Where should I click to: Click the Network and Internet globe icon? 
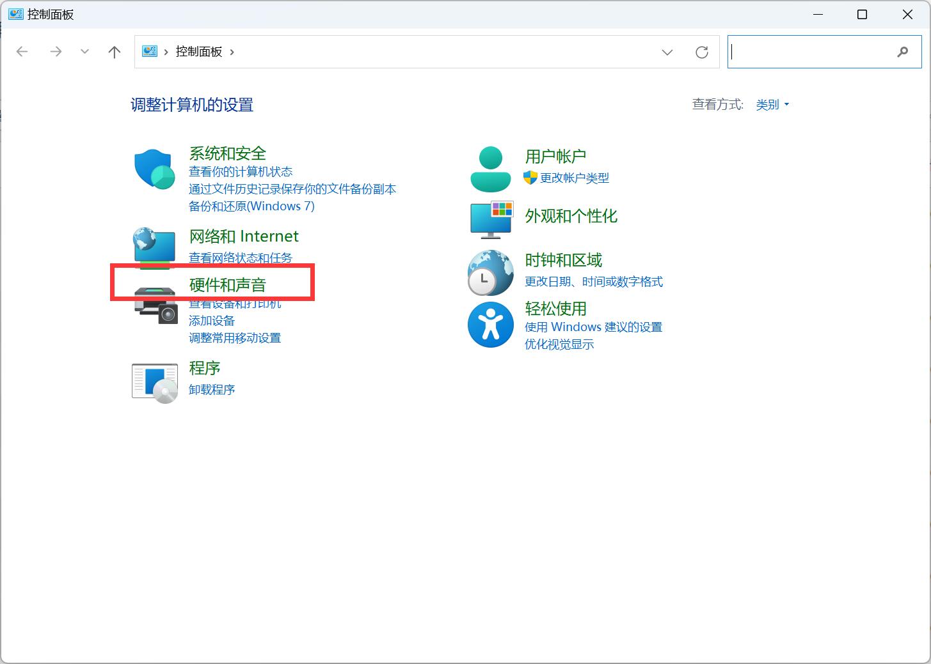pos(154,247)
